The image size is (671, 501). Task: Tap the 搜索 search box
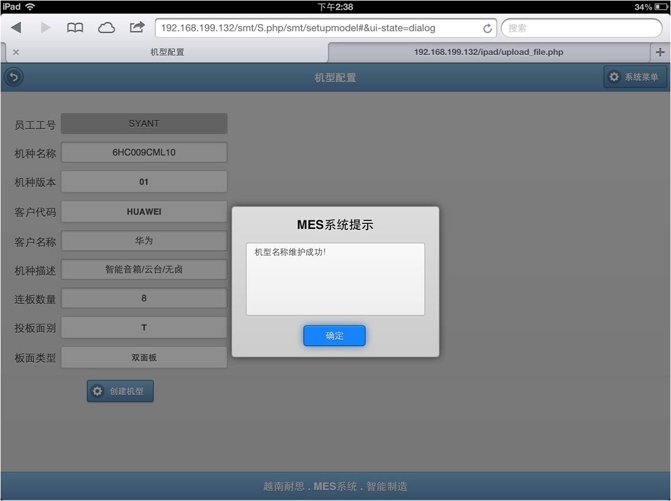[x=581, y=28]
